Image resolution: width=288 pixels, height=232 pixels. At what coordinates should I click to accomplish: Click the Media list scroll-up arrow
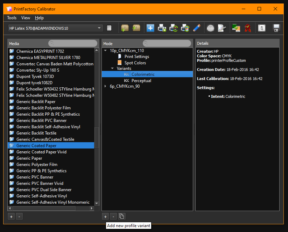pyautogui.click(x=97, y=50)
